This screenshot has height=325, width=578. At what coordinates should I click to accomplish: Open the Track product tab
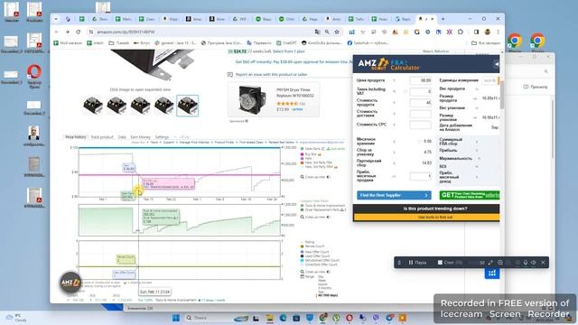[102, 137]
